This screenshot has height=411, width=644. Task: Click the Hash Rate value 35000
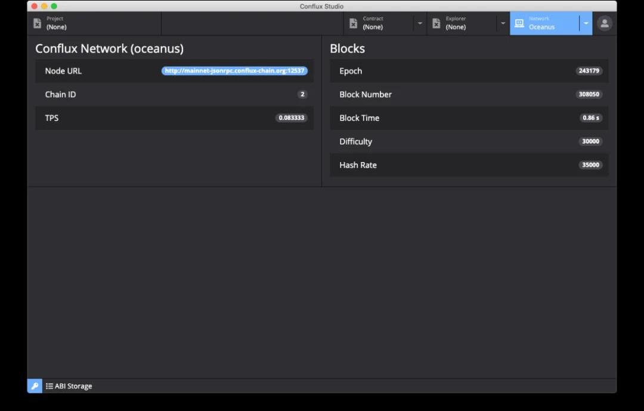click(590, 165)
